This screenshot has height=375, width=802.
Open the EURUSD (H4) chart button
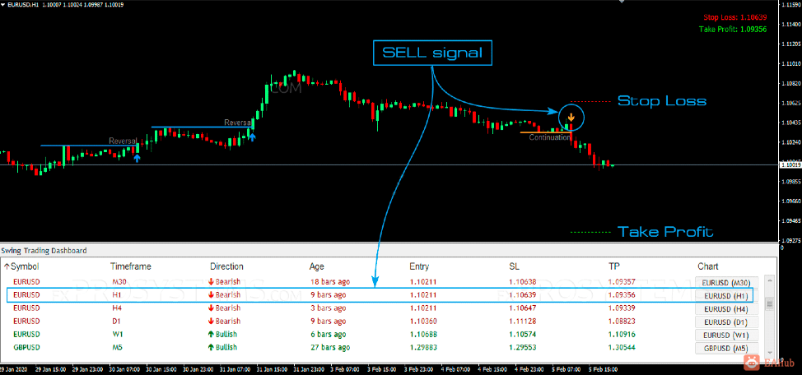(x=725, y=308)
